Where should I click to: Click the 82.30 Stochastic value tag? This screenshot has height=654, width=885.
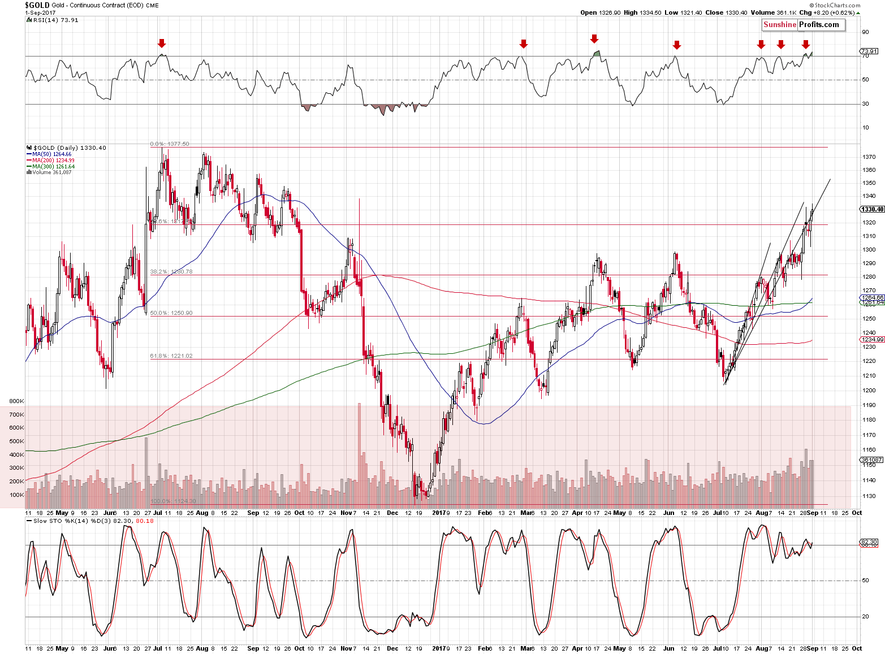869,542
